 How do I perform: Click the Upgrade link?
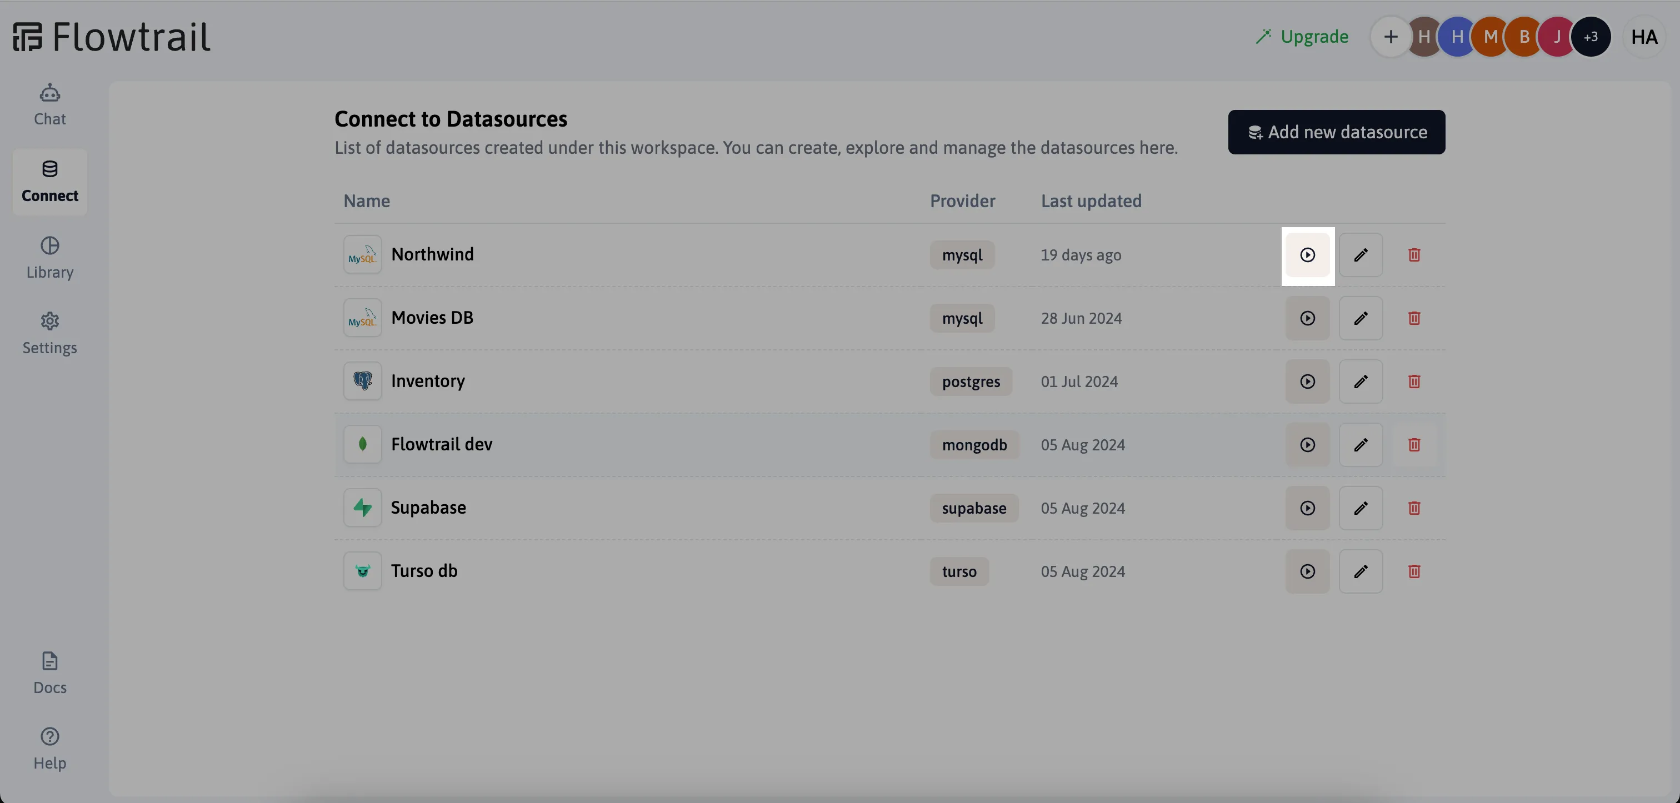pyautogui.click(x=1302, y=37)
